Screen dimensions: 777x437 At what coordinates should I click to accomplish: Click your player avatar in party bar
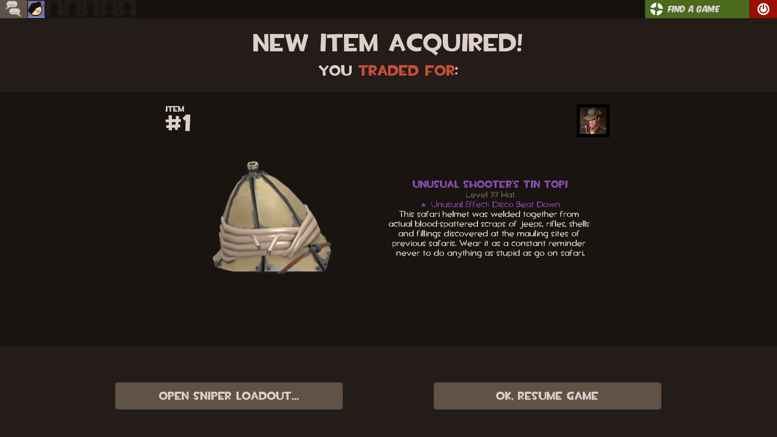pos(36,9)
